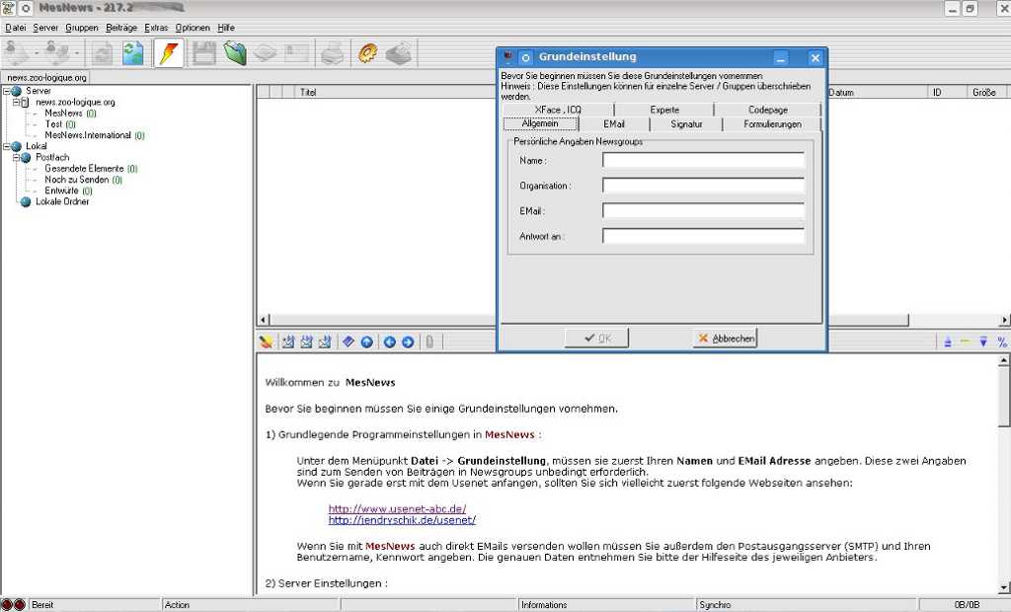
Task: Click the percent icon in message toolbar
Action: [x=1002, y=342]
